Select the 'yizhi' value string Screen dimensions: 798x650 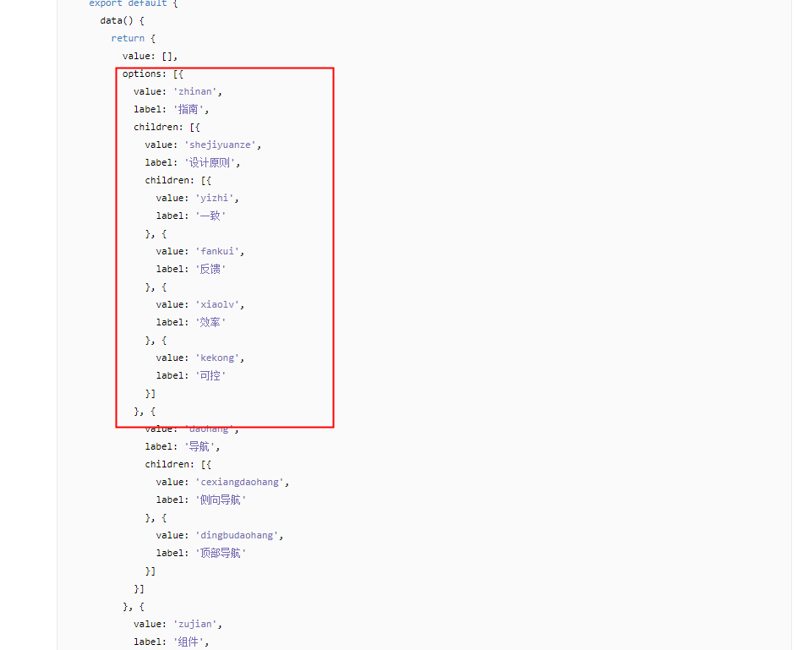click(x=216, y=198)
